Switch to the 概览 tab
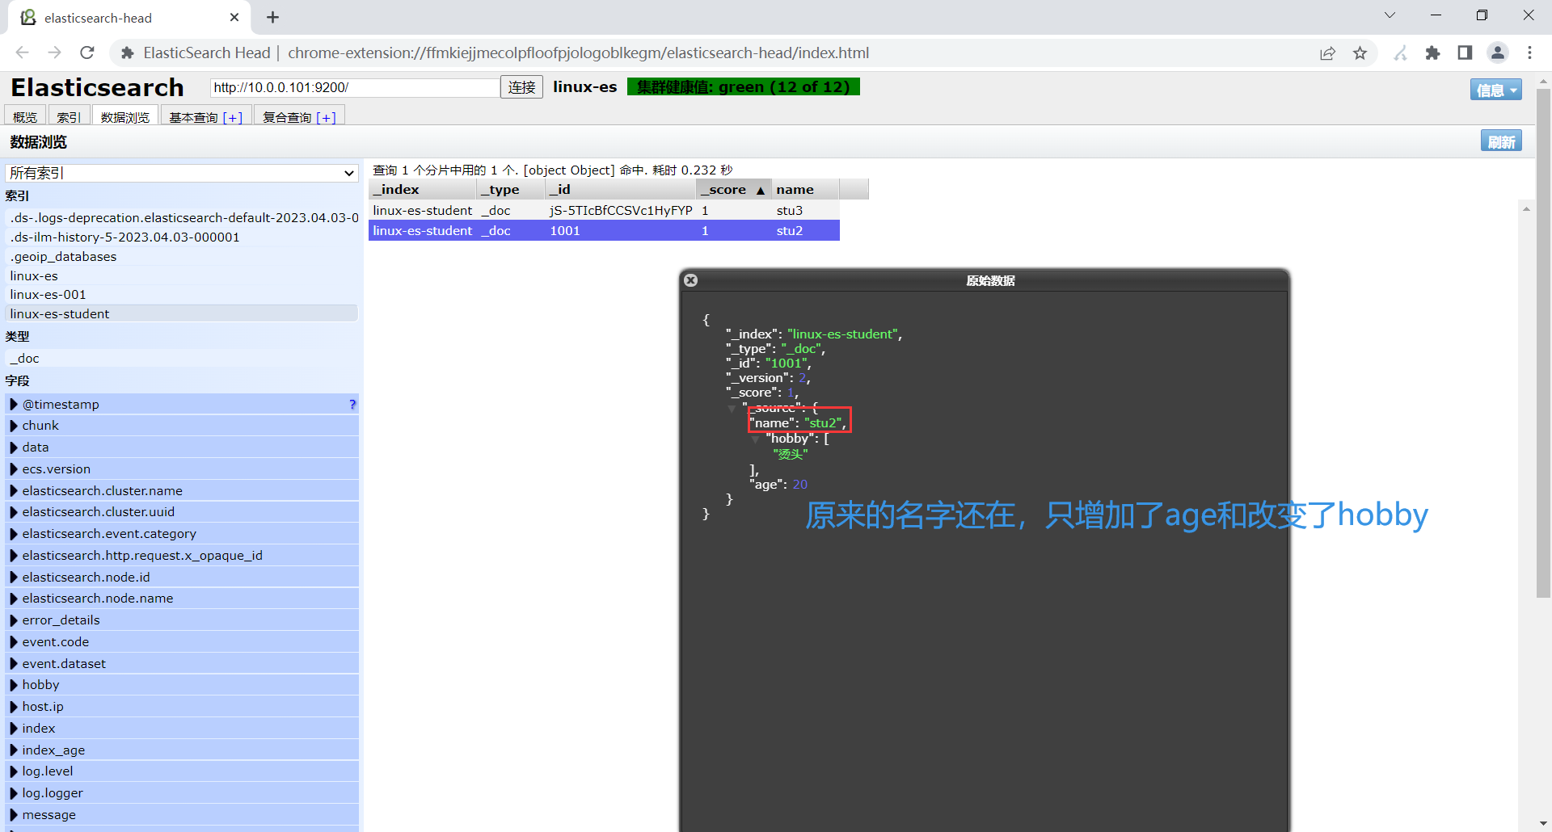Viewport: 1552px width, 832px height. pyautogui.click(x=25, y=116)
